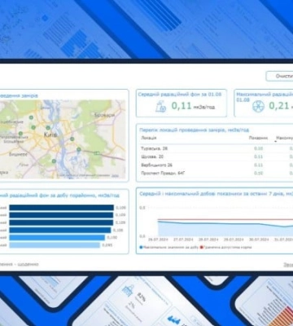Click the red permissible-limit line in the line chart
Screen dimensions: 293x326
click(x=225, y=219)
